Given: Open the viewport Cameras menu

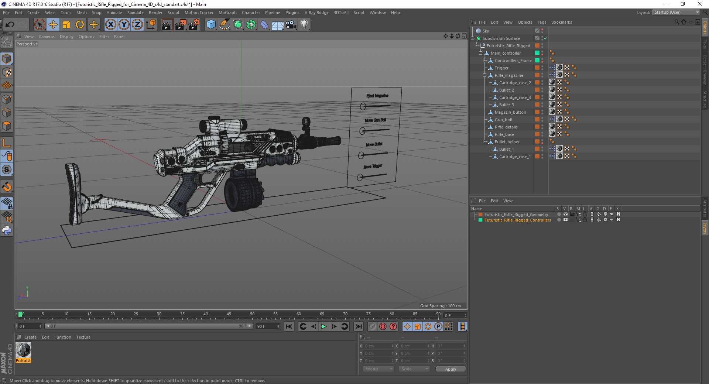Looking at the screenshot, I should coord(47,37).
